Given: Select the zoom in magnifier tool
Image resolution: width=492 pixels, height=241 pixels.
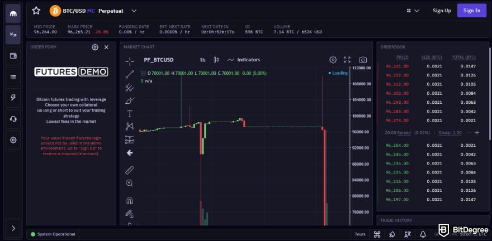Looking at the screenshot, I should [x=129, y=183].
